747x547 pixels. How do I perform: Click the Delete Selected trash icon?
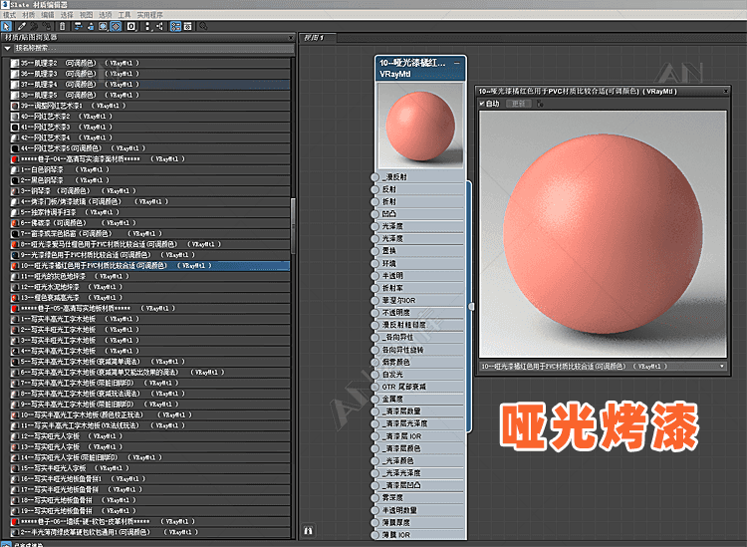coord(63,26)
